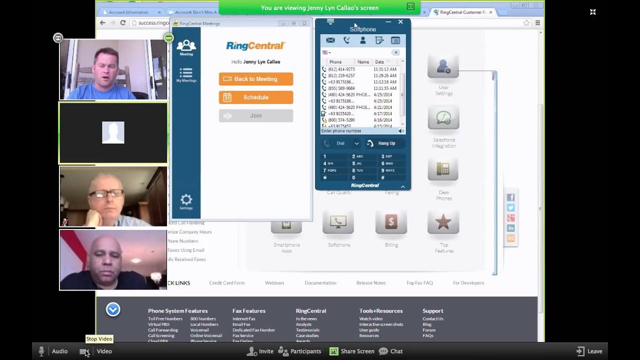This screenshot has height=360, width=640.
Task: Open Softphone top menu handle
Action: (330, 22)
